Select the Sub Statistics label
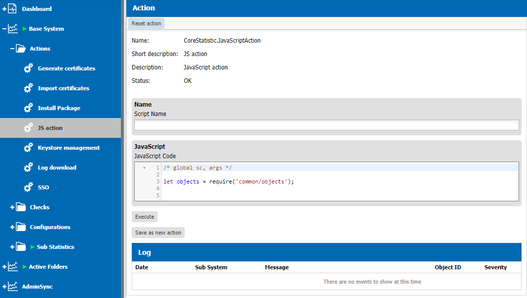 tap(55, 247)
